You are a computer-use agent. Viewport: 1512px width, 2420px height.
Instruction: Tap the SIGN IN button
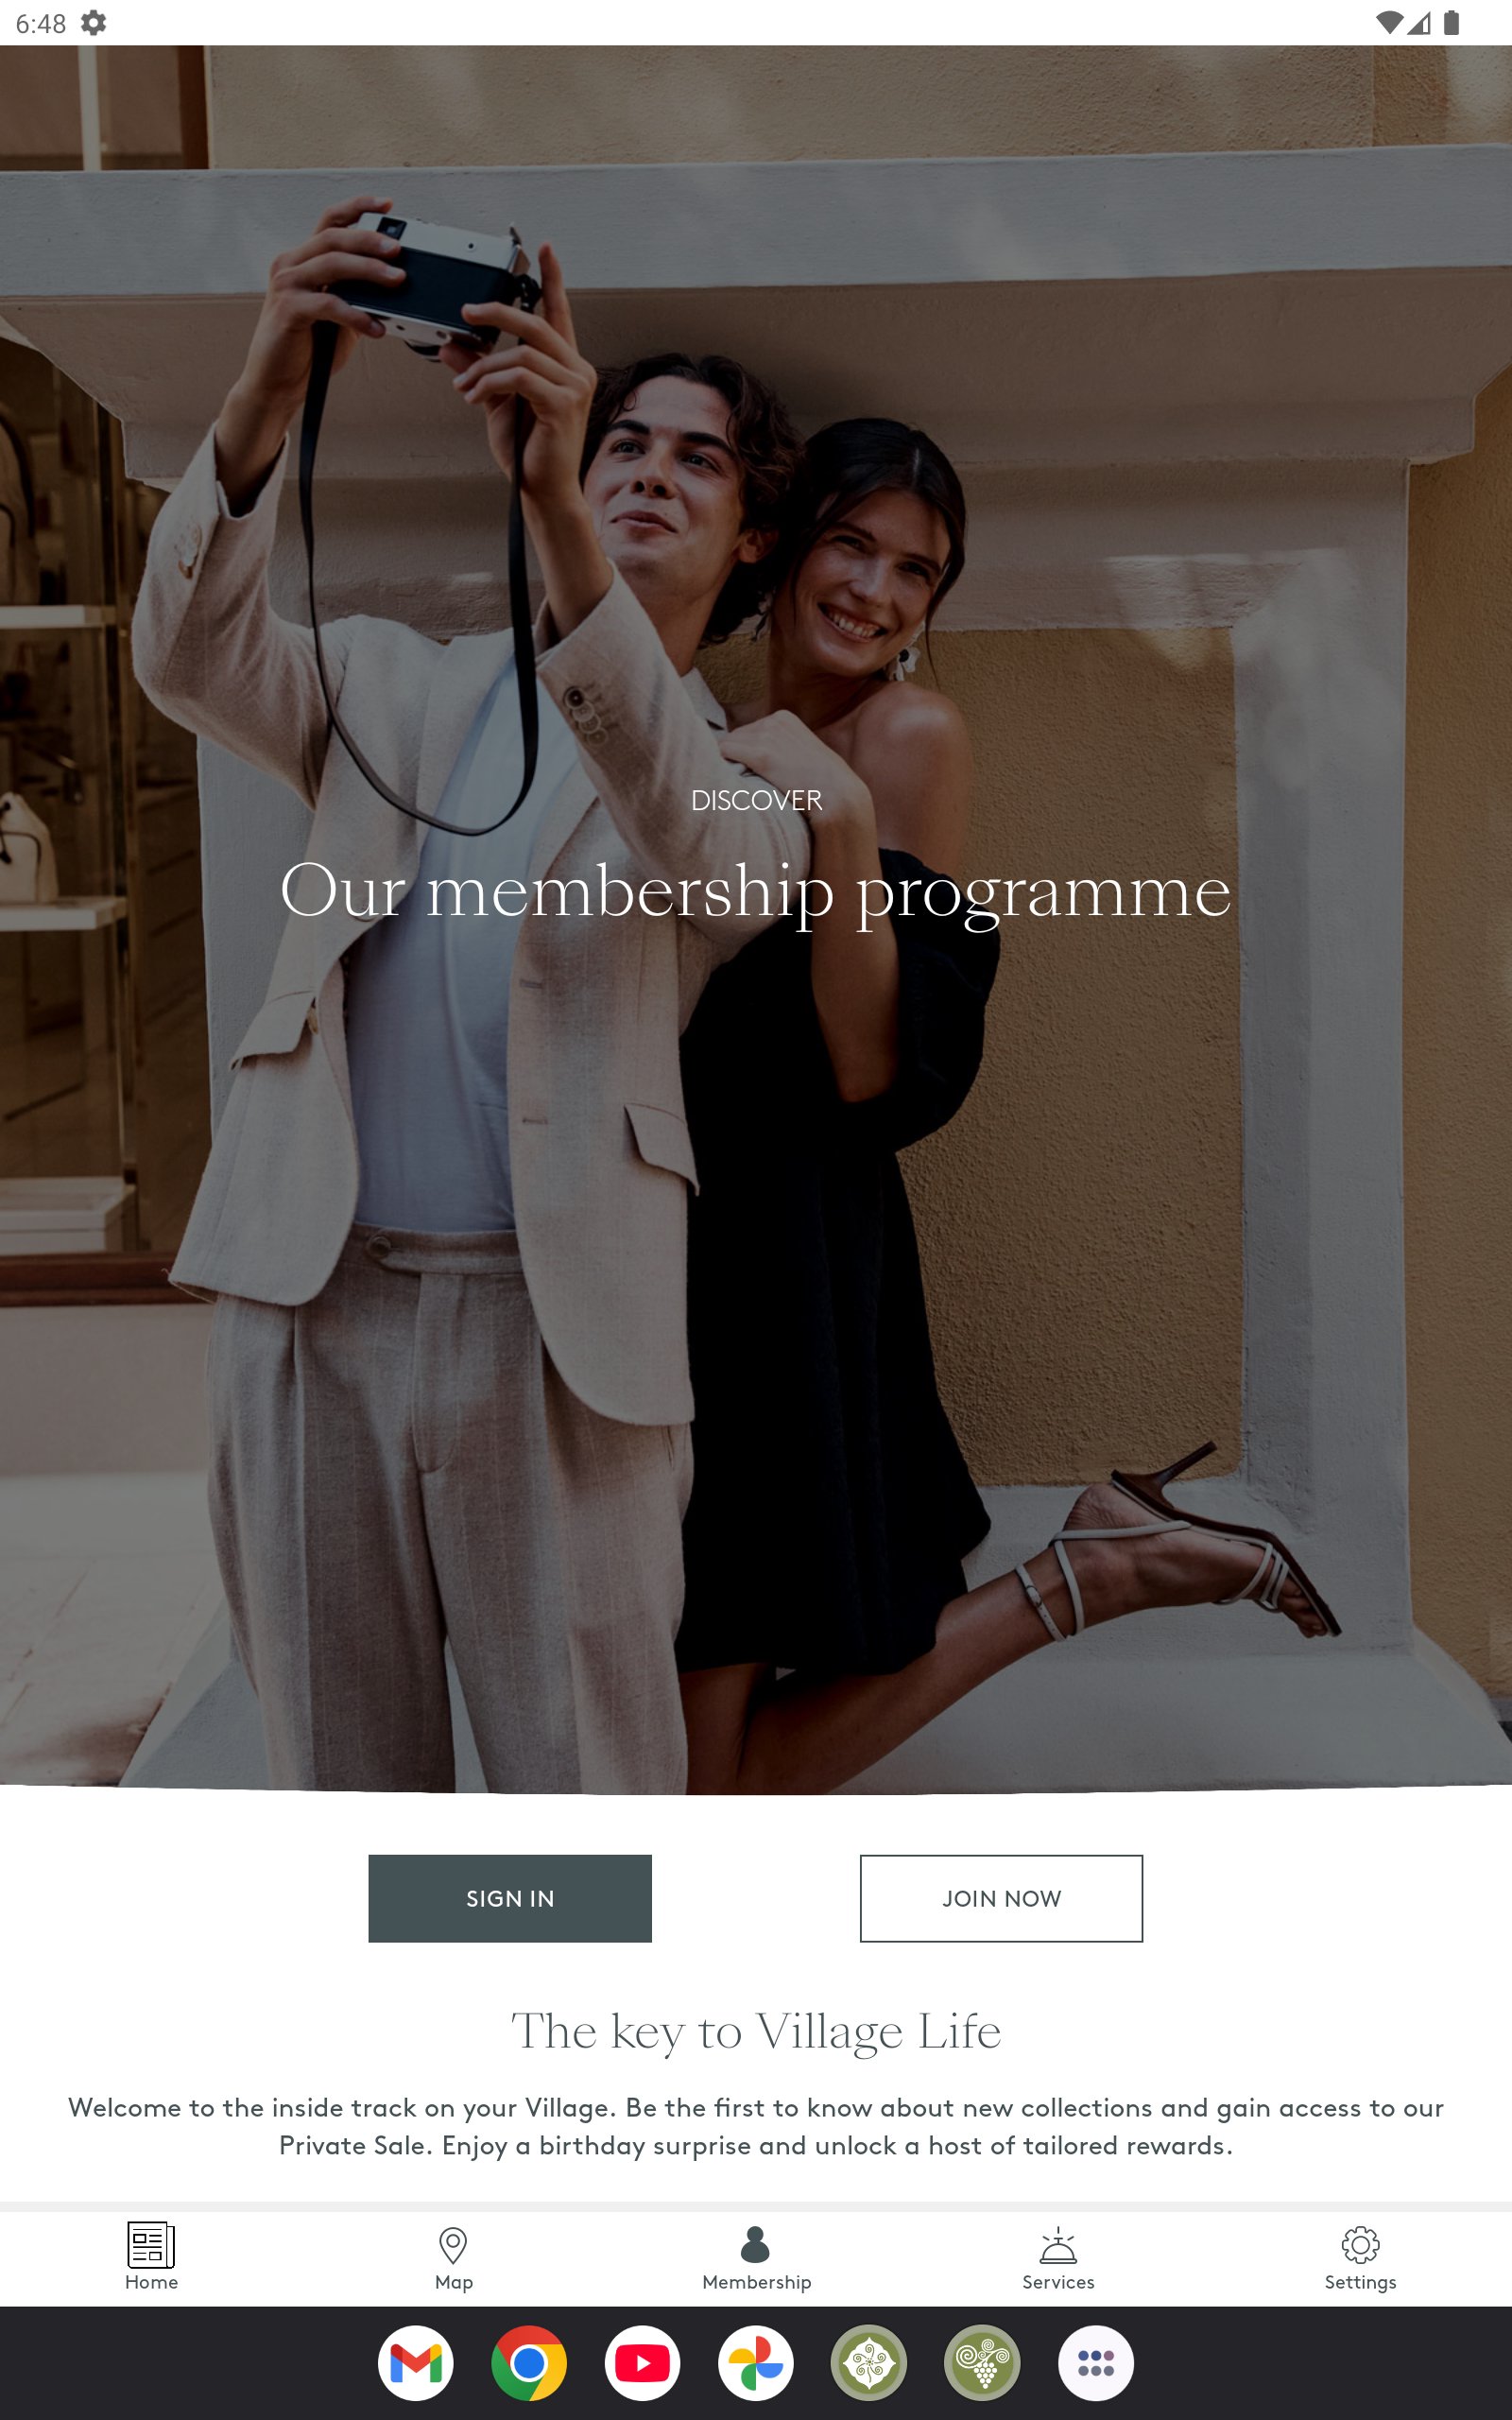point(510,1898)
